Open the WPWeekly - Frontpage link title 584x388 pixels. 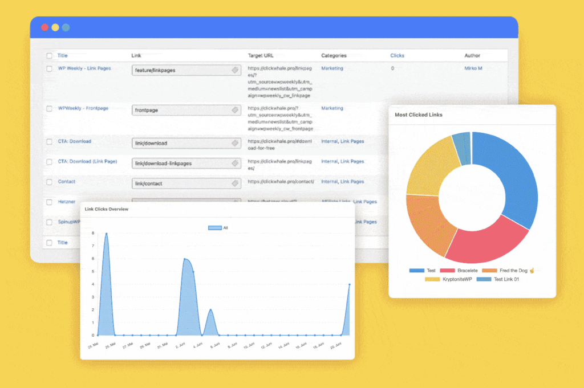pos(83,108)
